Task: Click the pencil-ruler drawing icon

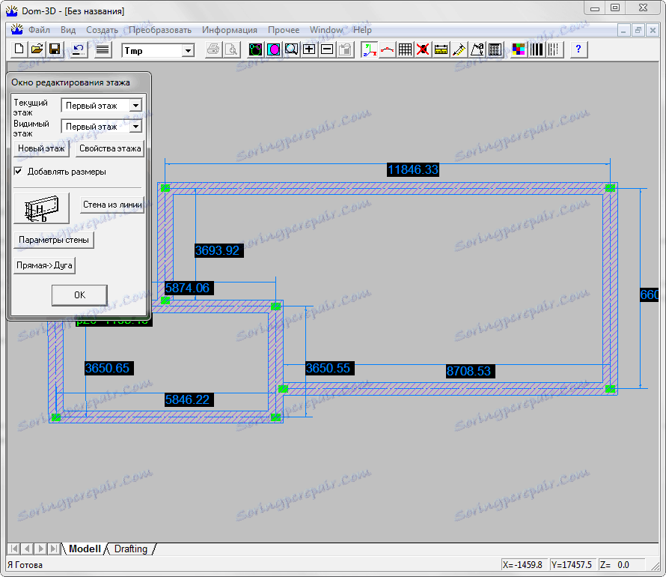Action: point(459,49)
